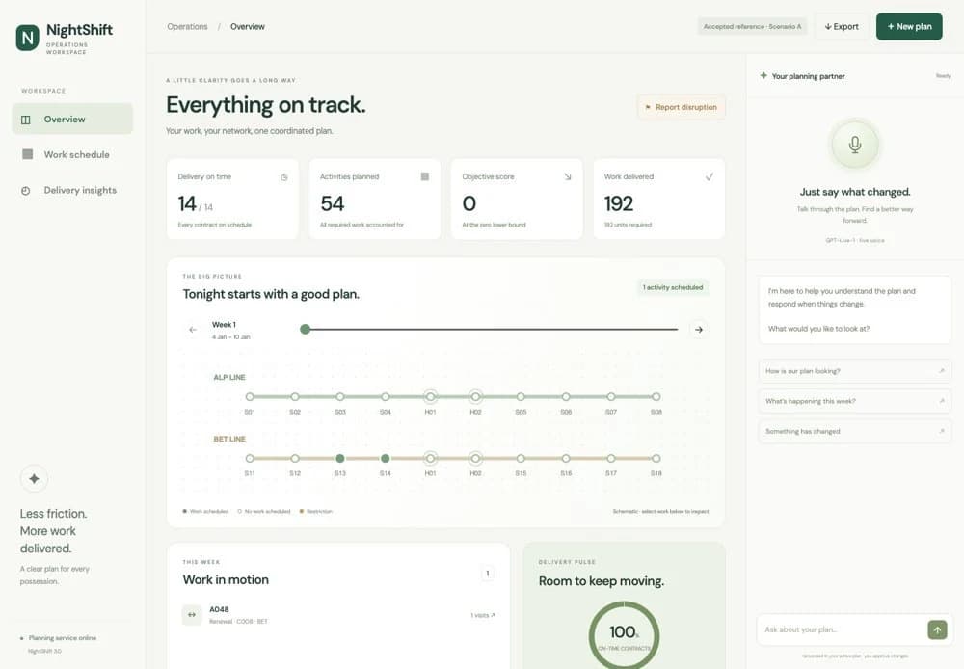Select filled station S14 on BET line
964x669 pixels.
click(x=385, y=458)
